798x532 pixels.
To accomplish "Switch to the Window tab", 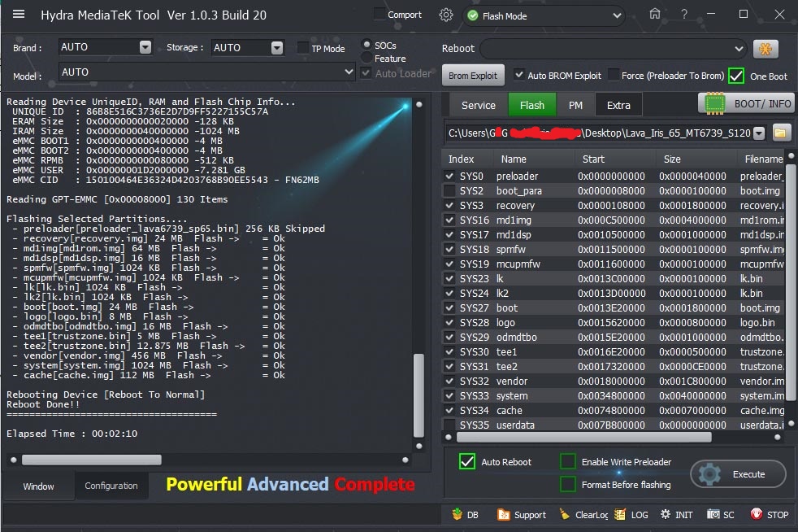I will click(x=39, y=486).
